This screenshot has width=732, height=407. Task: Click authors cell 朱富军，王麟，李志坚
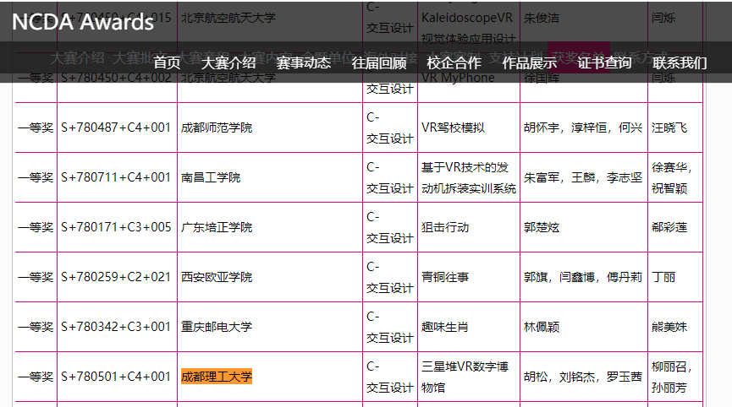click(x=583, y=177)
